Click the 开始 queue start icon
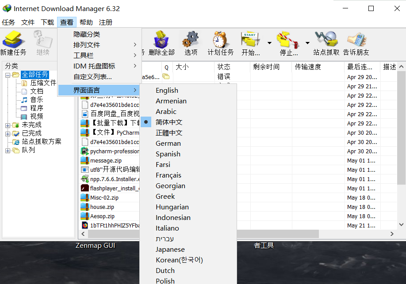The width and height of the screenshot is (406, 284). click(250, 40)
